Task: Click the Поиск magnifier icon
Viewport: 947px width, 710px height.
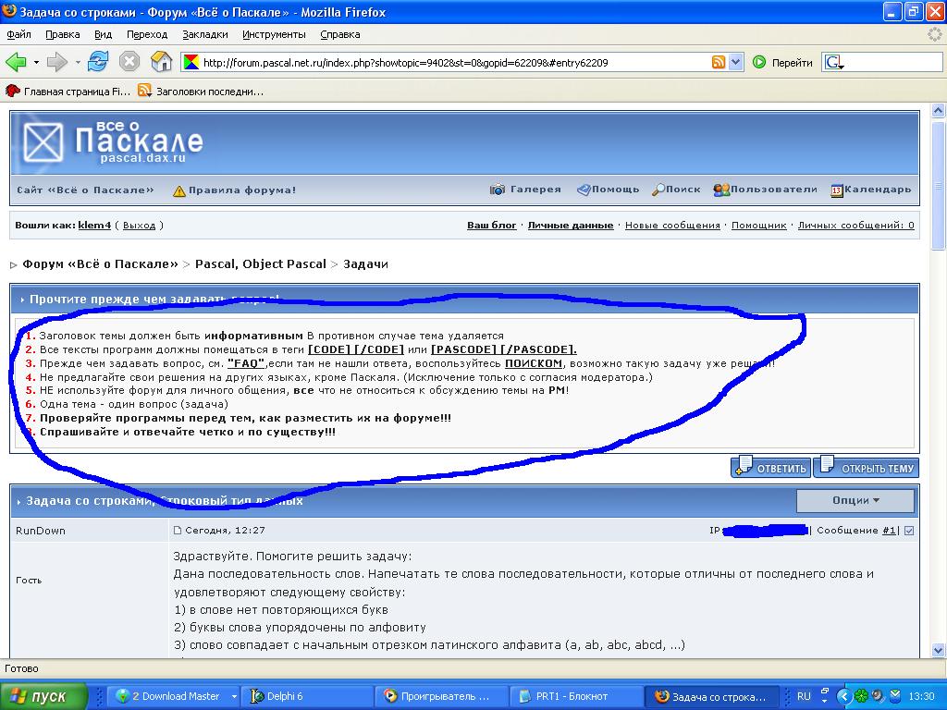Action: [x=658, y=190]
